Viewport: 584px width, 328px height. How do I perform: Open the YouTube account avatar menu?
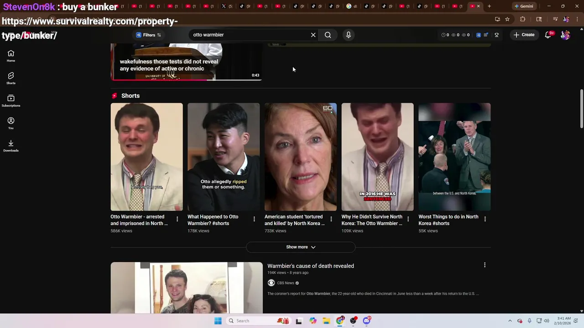[x=565, y=35]
